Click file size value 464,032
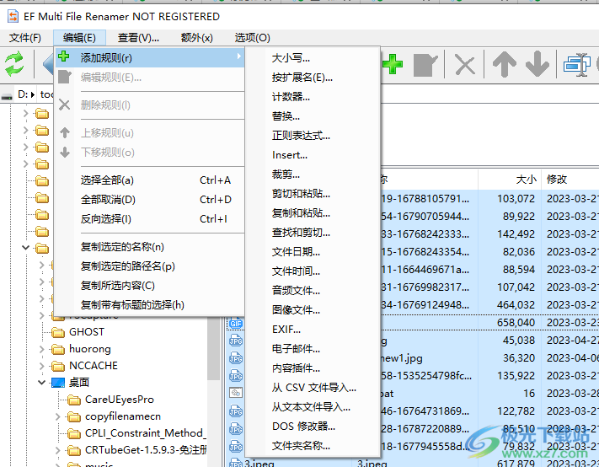Screen dimensions: 599x467 point(516,305)
